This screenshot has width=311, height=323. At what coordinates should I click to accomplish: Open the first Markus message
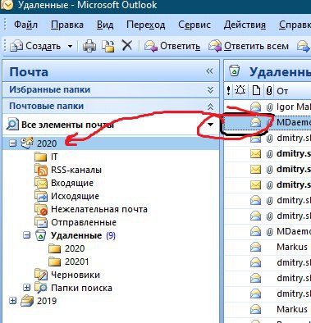268,247
